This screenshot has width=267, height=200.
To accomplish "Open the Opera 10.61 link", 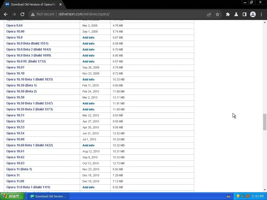I will pos(15,151).
